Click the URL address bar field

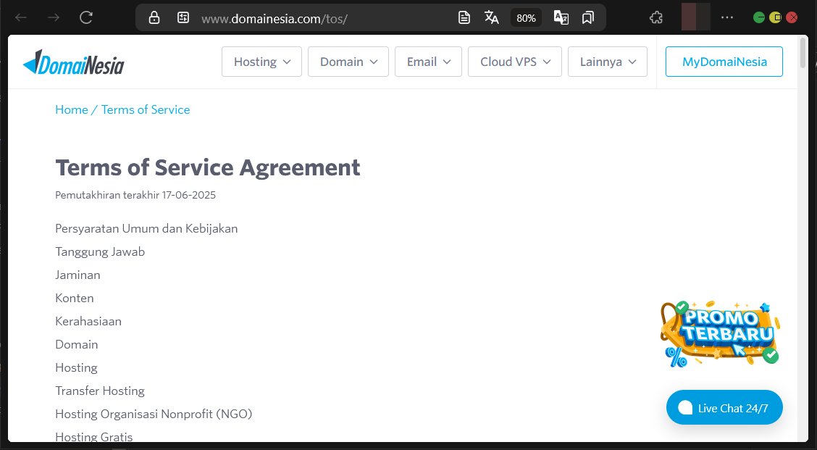tap(326, 17)
